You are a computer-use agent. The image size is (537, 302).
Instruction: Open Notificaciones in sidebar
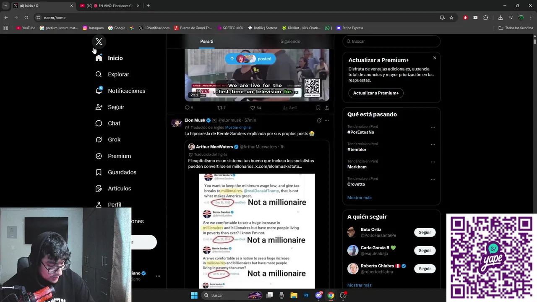[x=120, y=91]
